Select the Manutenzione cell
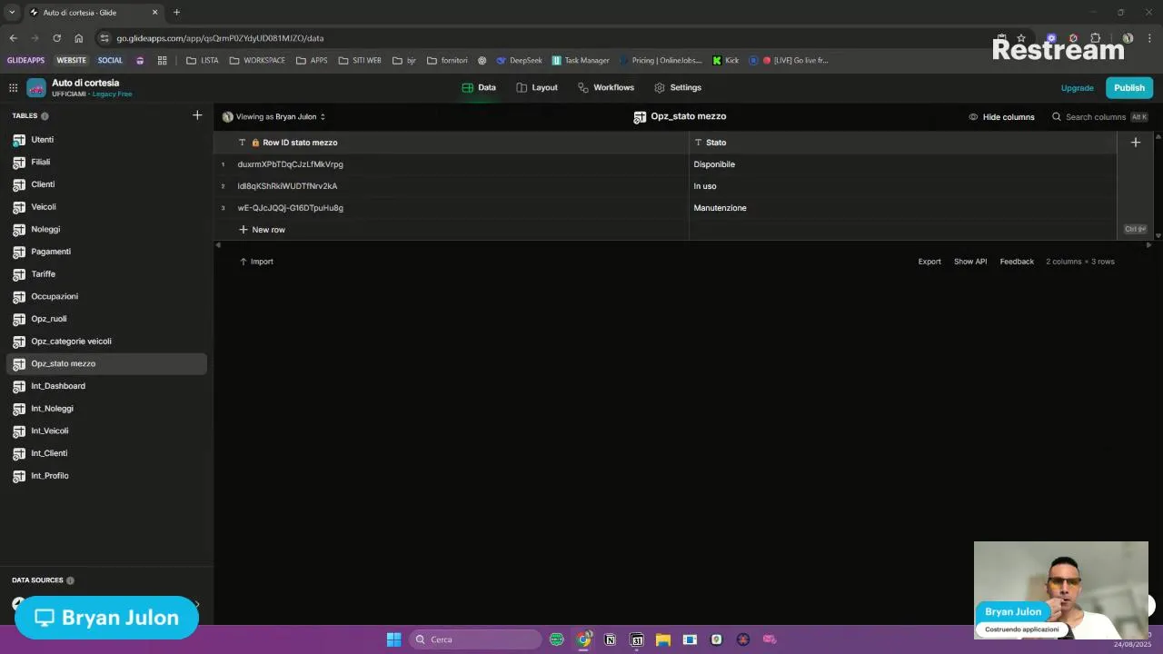Image resolution: width=1163 pixels, height=654 pixels. pyautogui.click(x=902, y=208)
